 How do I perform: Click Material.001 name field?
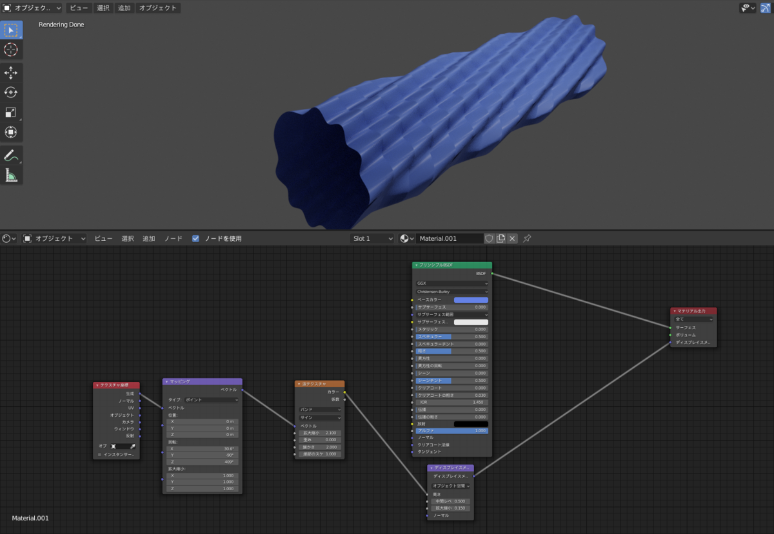coord(450,238)
